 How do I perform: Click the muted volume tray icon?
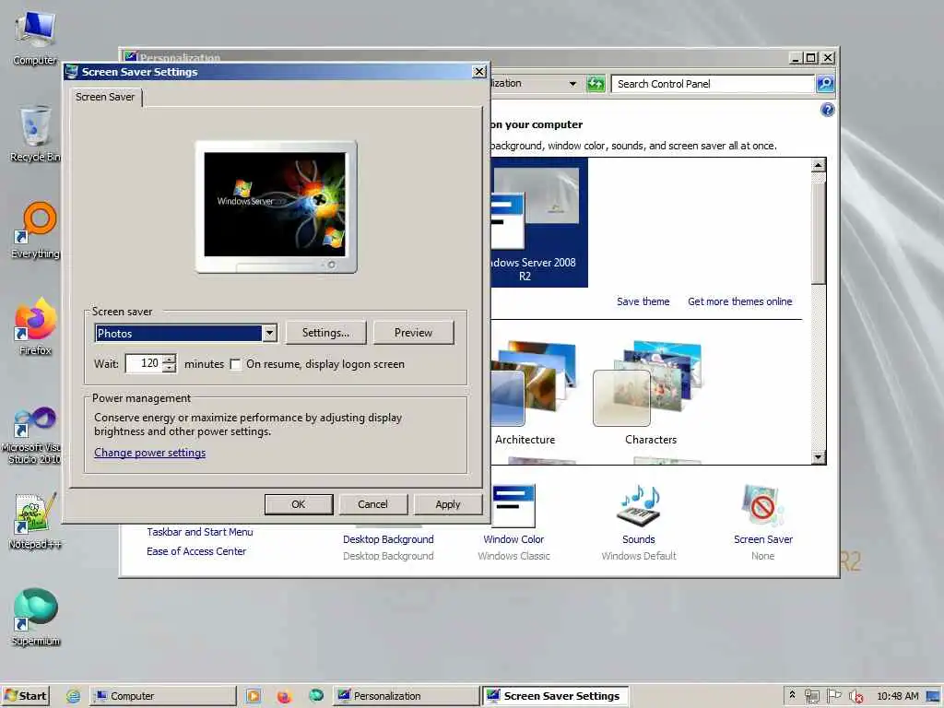pyautogui.click(x=855, y=696)
